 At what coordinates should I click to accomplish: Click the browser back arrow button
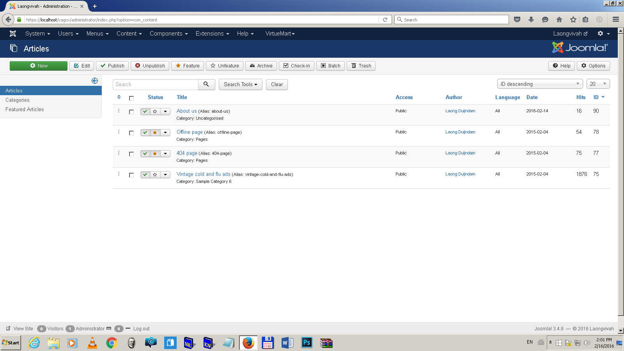pyautogui.click(x=8, y=19)
